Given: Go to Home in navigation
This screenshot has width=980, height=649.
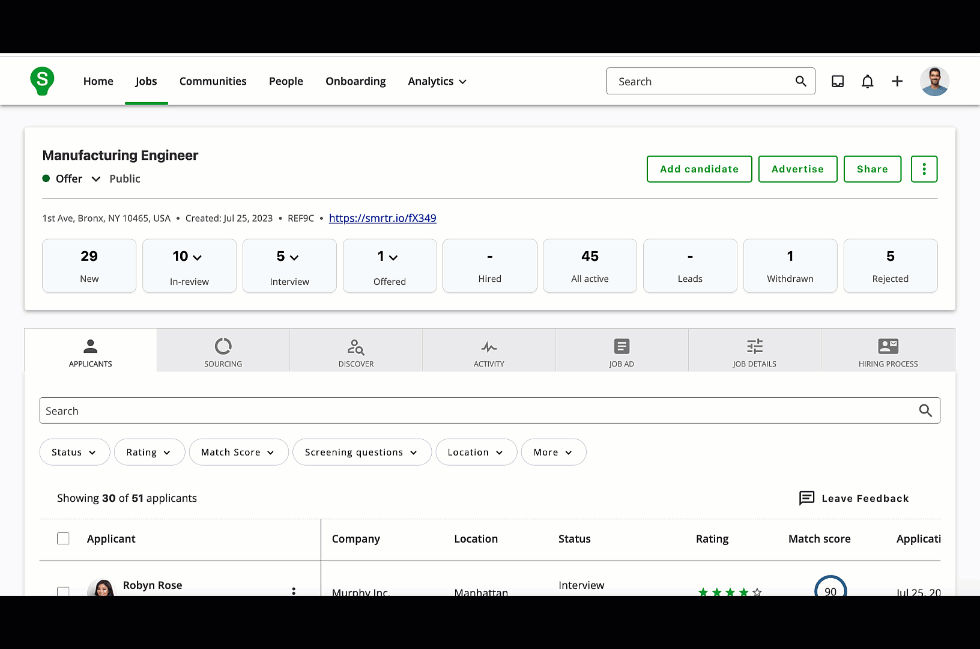Looking at the screenshot, I should (x=98, y=81).
